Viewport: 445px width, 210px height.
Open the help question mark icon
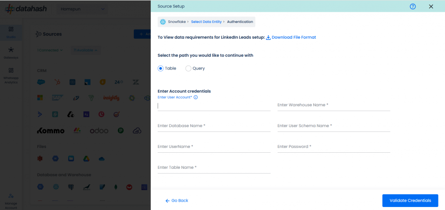coord(413,6)
